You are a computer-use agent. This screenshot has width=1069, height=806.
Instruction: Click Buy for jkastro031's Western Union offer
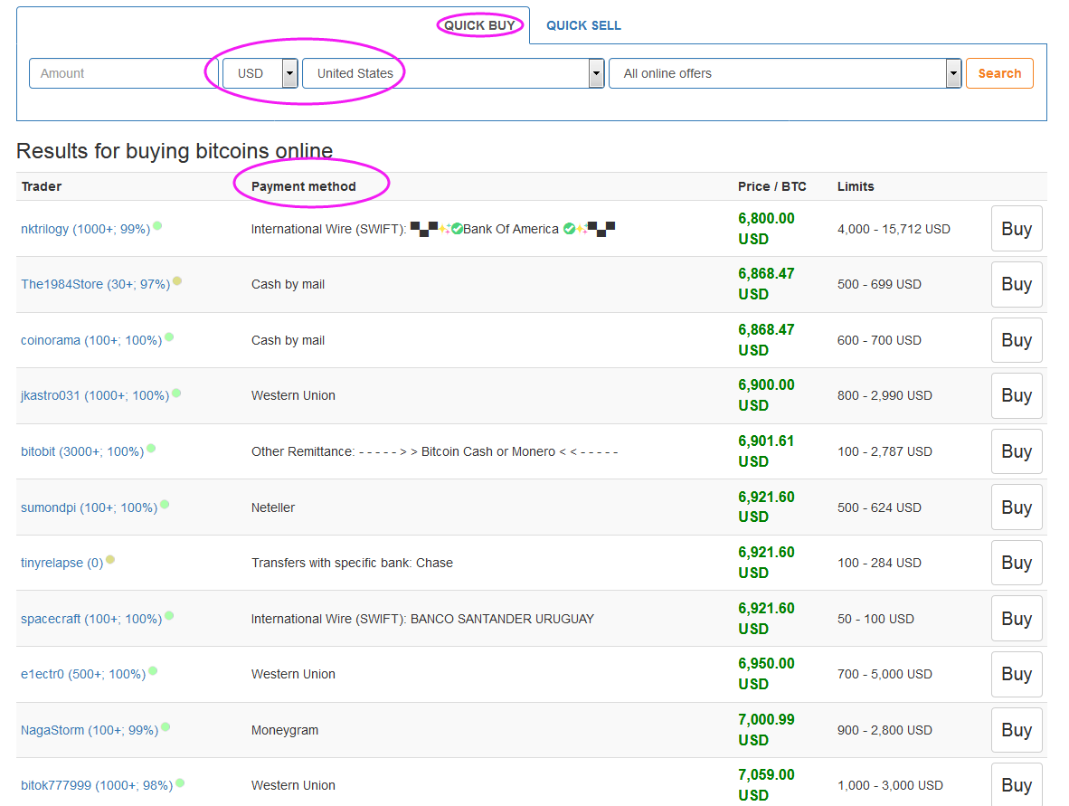(1017, 395)
